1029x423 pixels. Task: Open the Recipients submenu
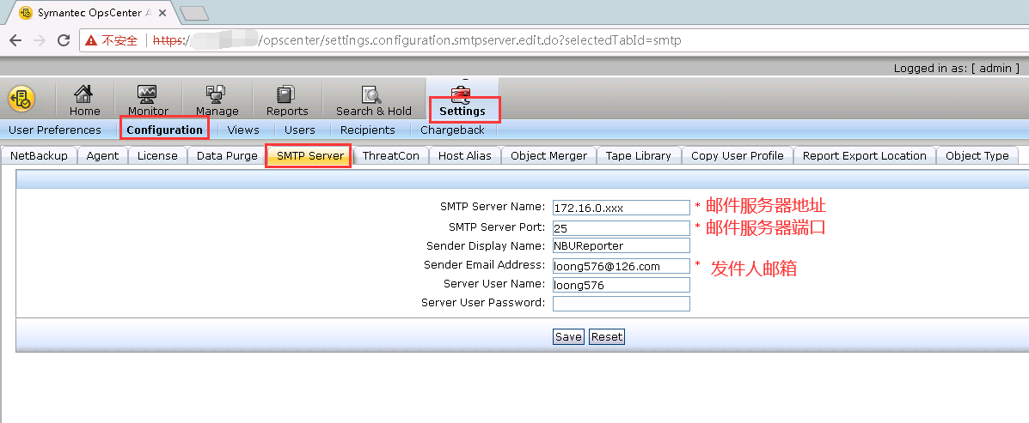pyautogui.click(x=368, y=130)
